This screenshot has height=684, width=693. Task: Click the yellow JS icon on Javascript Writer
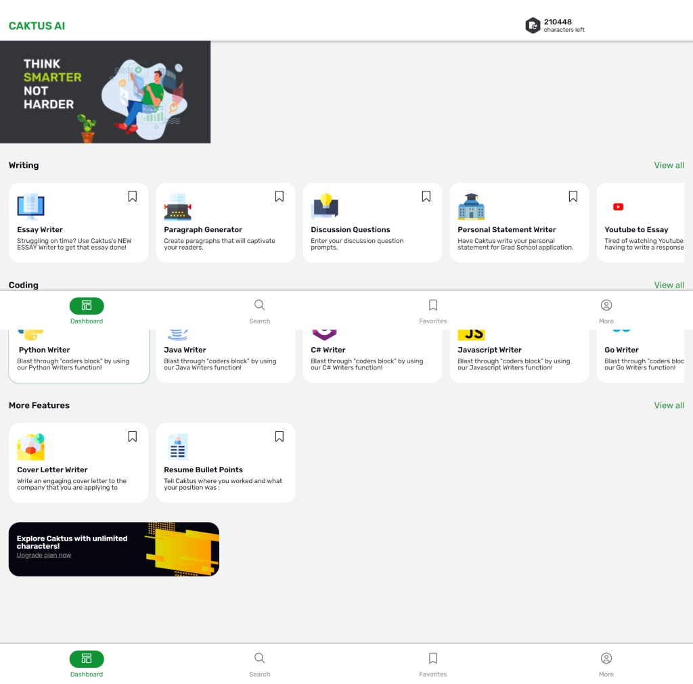[471, 335]
